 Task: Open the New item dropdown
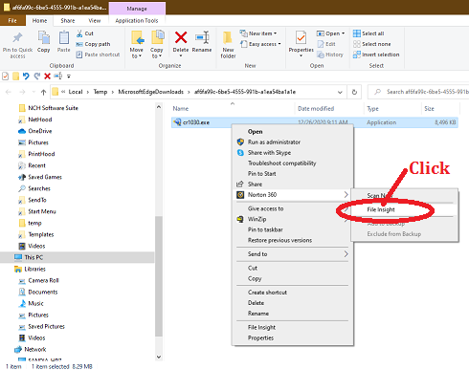(258, 33)
